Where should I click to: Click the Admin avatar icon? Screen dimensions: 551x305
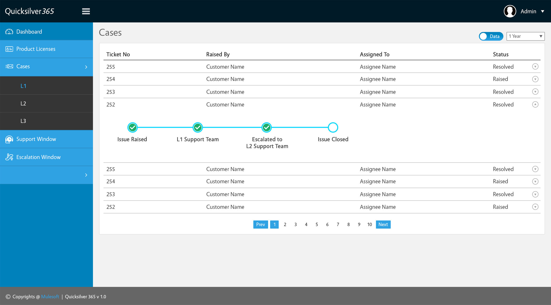point(510,11)
